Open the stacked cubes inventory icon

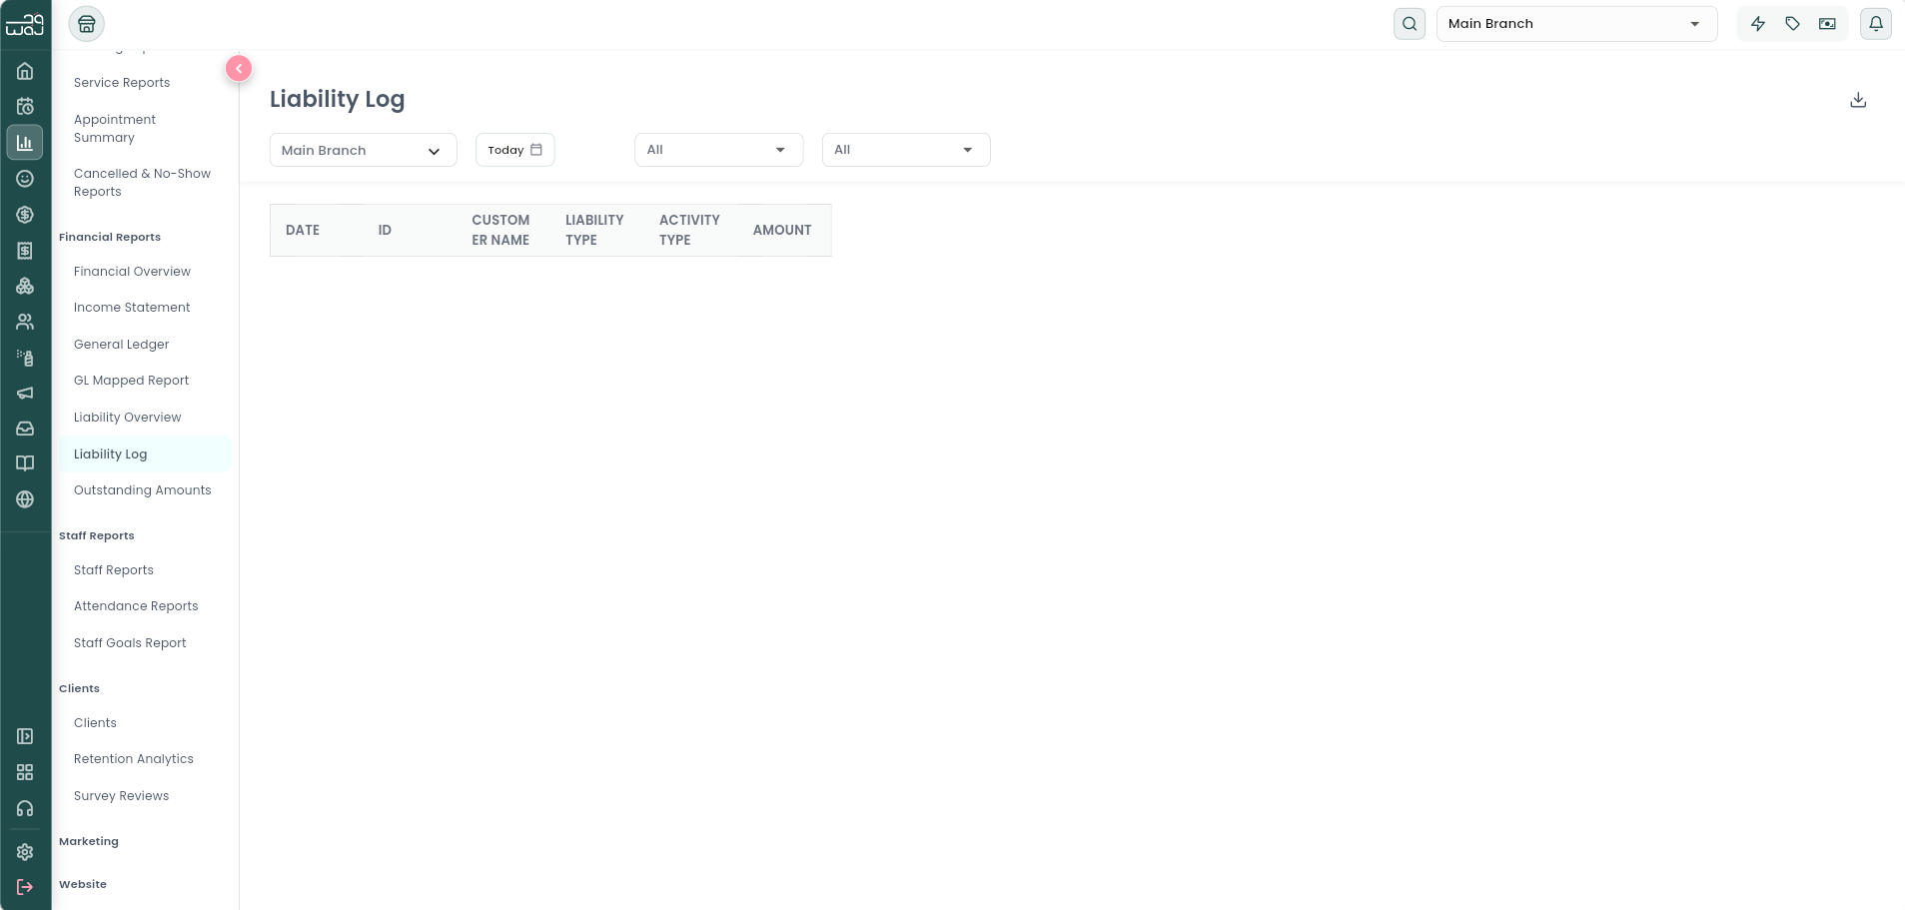point(25,287)
